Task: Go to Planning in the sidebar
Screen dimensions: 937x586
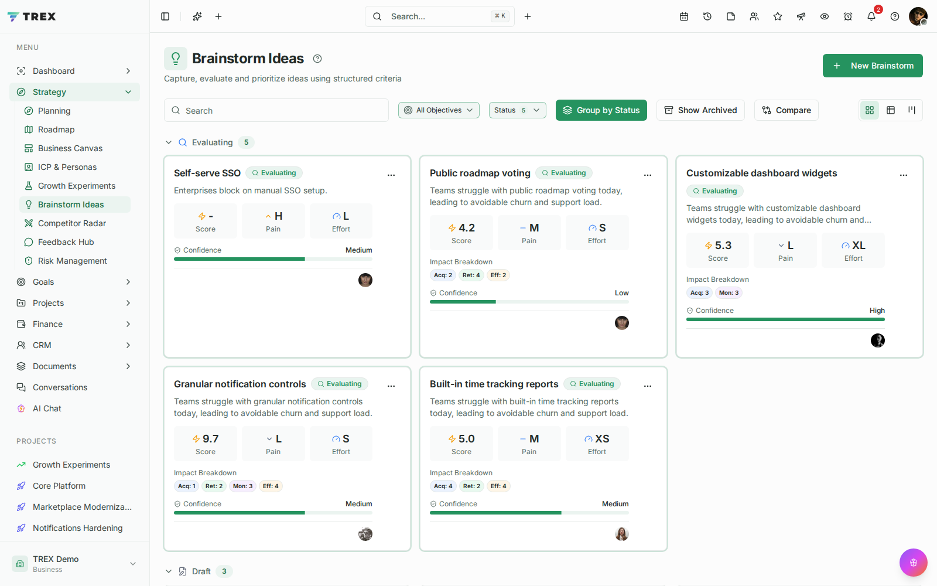Action: click(75, 111)
